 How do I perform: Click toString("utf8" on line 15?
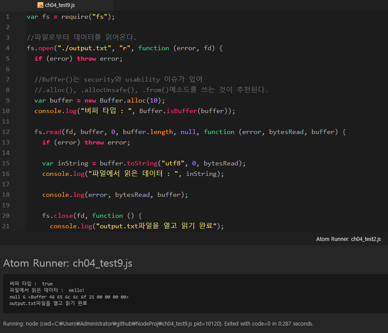(x=155, y=163)
